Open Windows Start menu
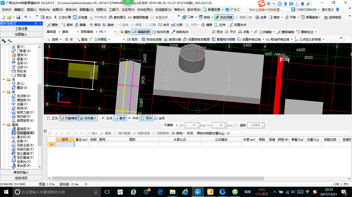 (x=6, y=192)
